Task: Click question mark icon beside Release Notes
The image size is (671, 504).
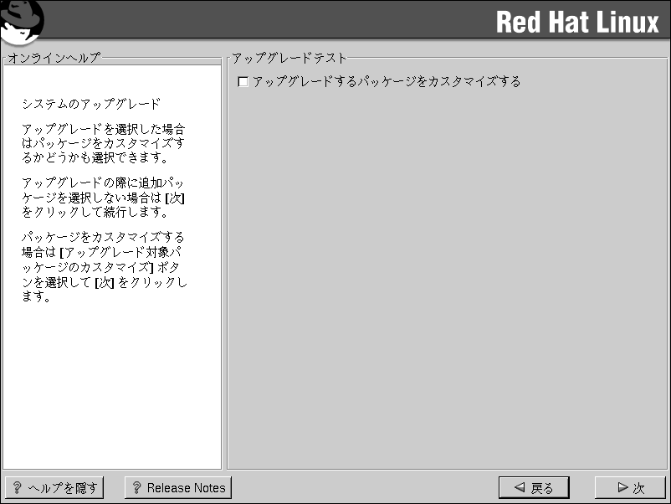Action: point(136,488)
